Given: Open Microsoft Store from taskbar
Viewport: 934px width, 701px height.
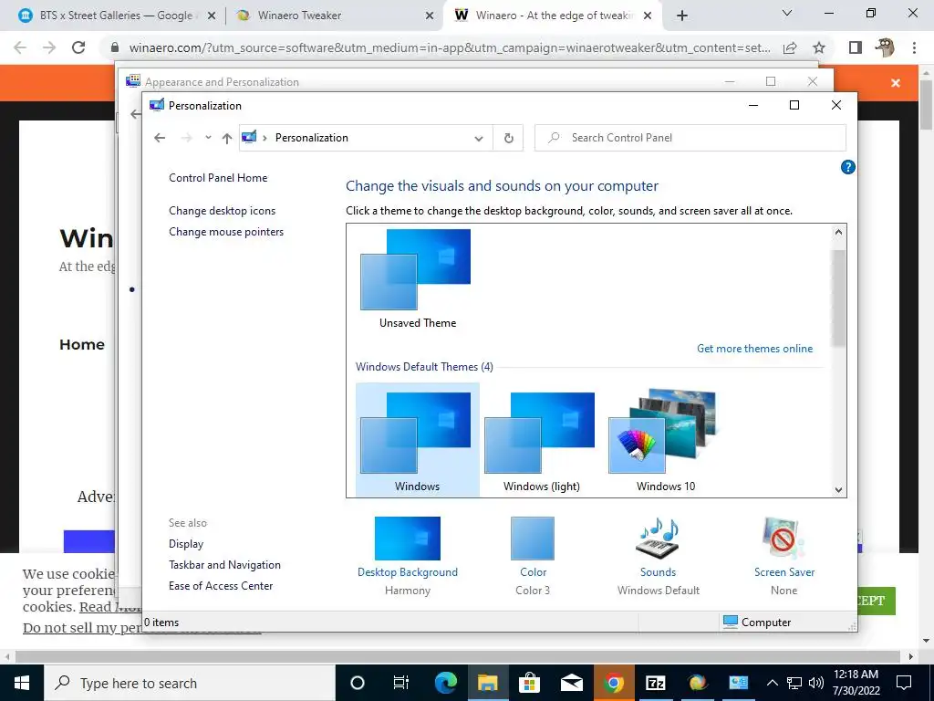Looking at the screenshot, I should 529,683.
